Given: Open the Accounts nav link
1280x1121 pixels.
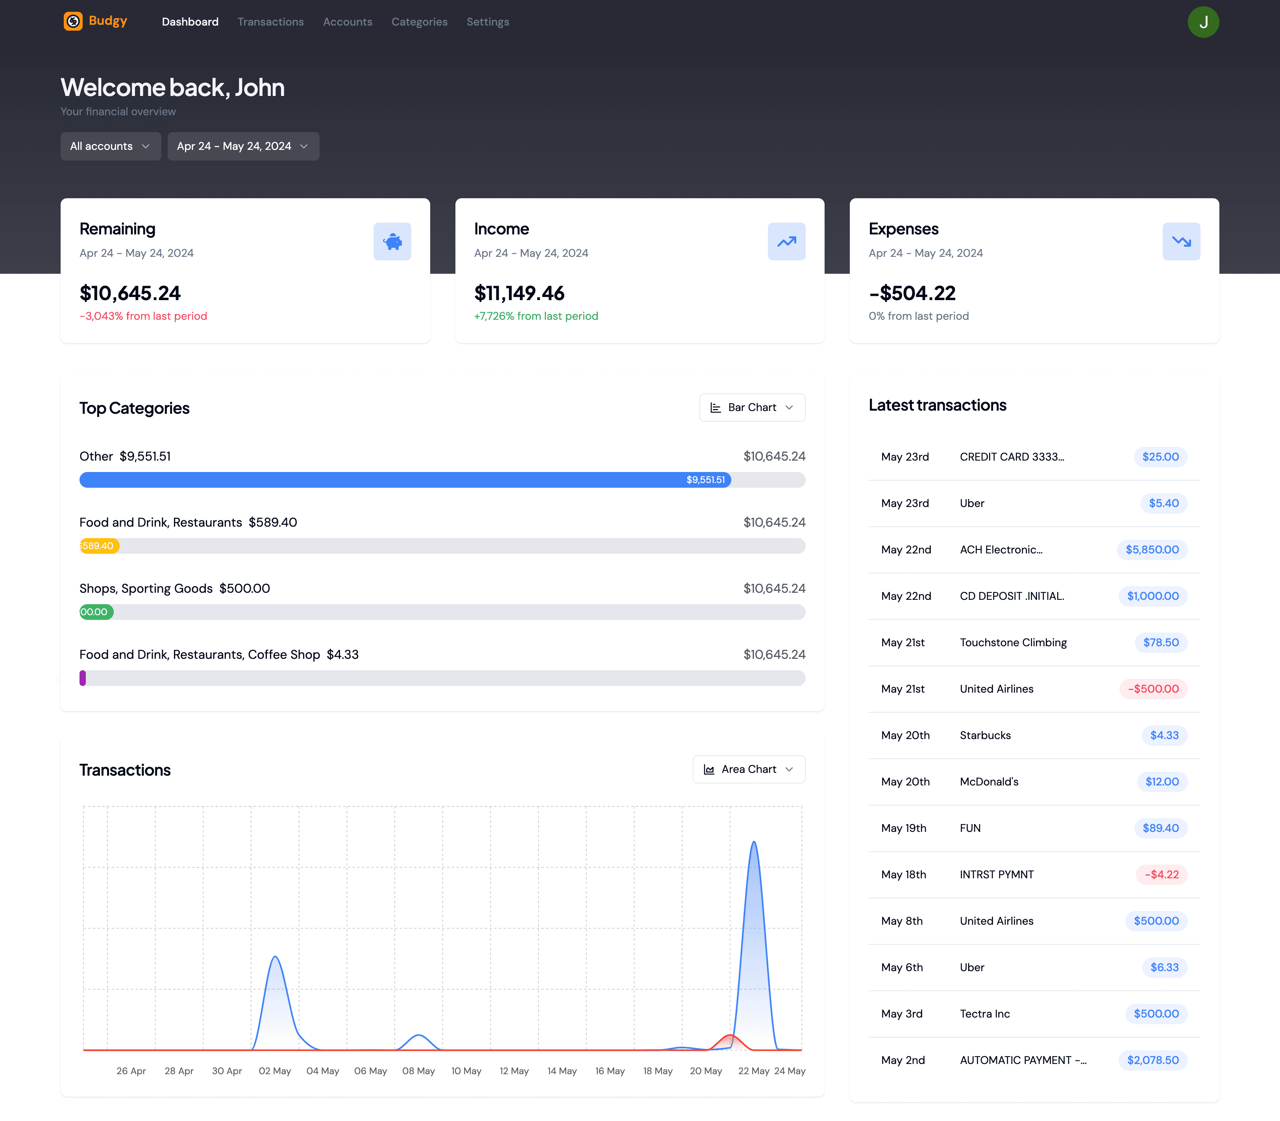Looking at the screenshot, I should coord(348,22).
